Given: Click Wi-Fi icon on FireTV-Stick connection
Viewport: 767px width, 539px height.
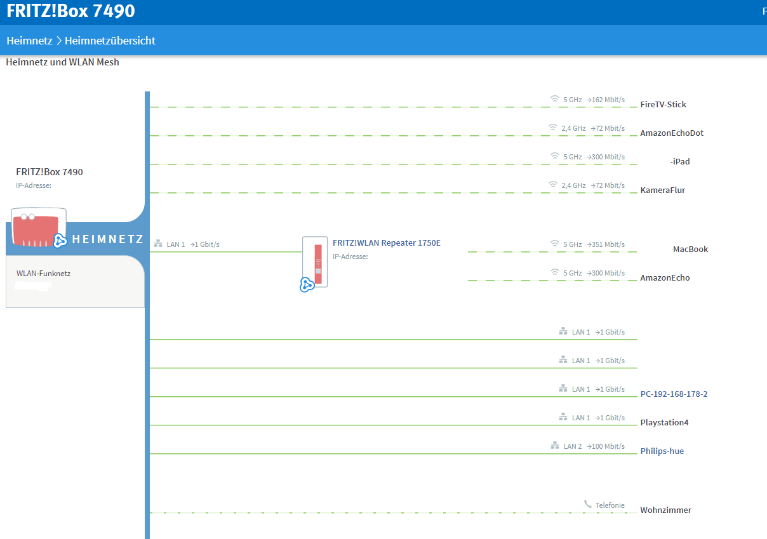Looking at the screenshot, I should click(x=555, y=99).
